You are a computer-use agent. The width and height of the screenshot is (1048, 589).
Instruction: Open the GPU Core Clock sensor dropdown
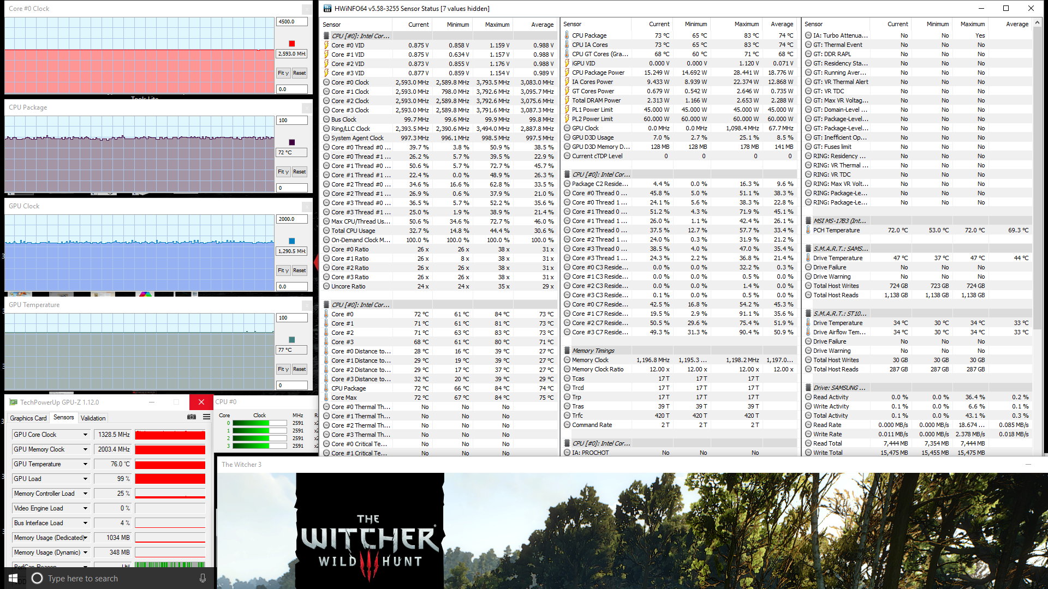point(85,435)
